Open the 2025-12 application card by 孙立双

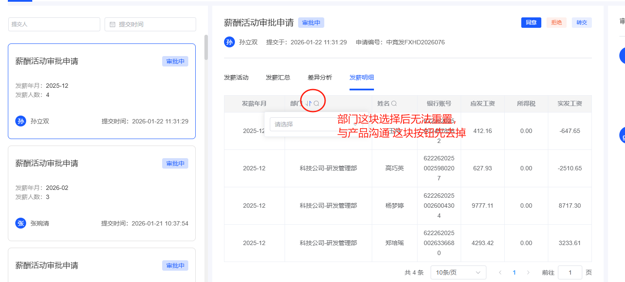(102, 91)
